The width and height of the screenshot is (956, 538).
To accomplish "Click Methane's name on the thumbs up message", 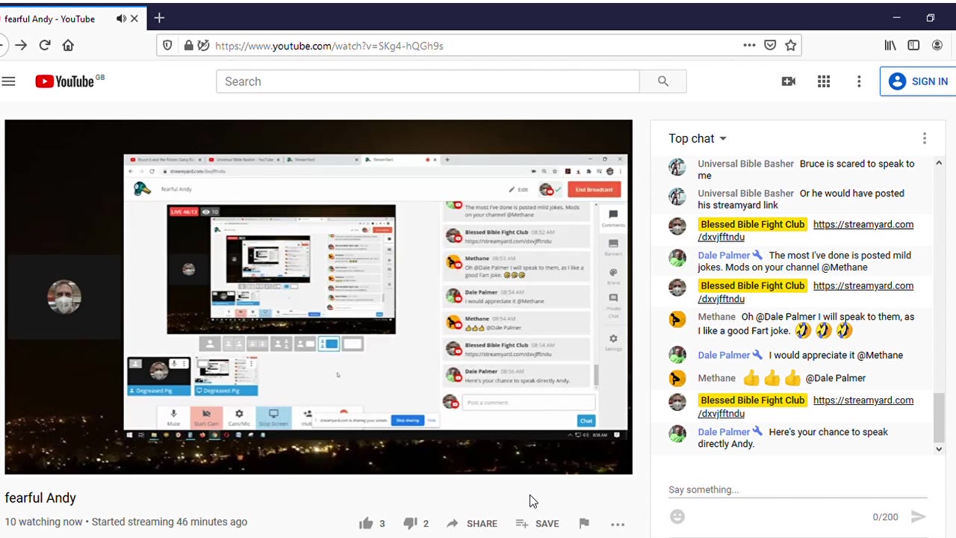I will (716, 378).
